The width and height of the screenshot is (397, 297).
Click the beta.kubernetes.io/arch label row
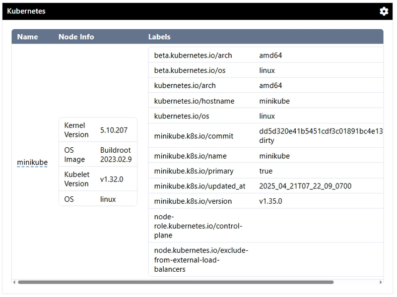pyautogui.click(x=266, y=55)
